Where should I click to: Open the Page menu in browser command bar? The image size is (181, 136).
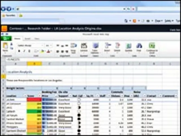click(159, 21)
